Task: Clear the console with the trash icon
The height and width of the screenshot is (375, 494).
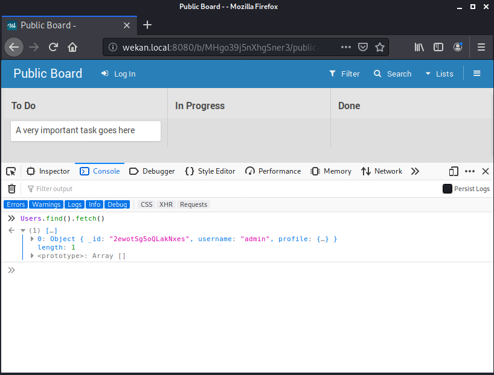Action: (11, 189)
